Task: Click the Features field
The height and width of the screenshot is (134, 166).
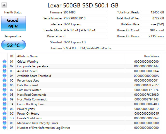Action: point(114,48)
